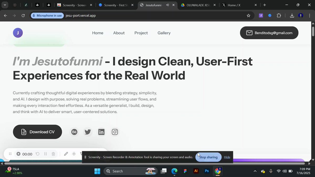Switch to the OLUWALADE JESU Drive tab
This screenshot has width=315, height=177.
[199, 5]
